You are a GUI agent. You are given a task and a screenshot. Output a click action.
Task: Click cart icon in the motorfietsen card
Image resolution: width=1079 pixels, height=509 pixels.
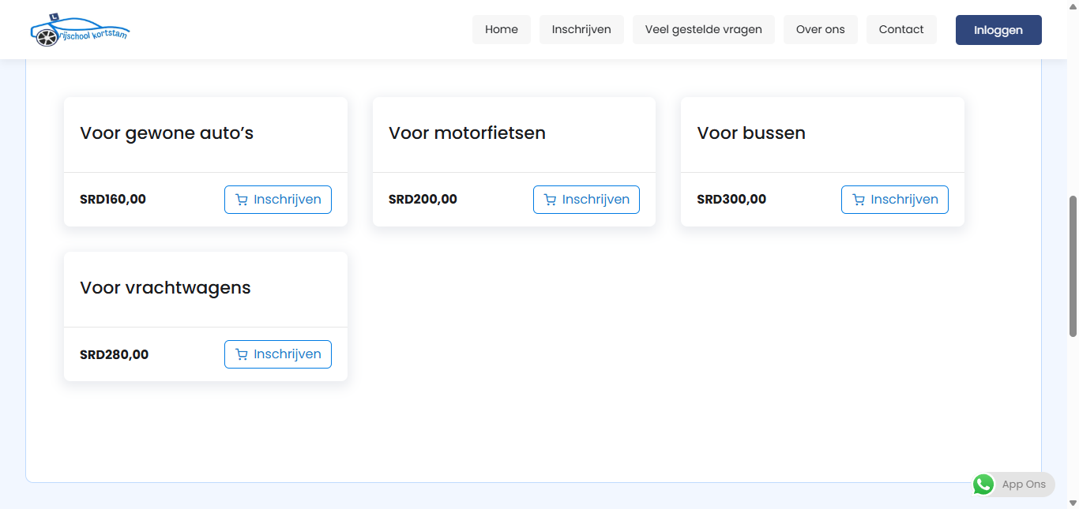pos(551,200)
